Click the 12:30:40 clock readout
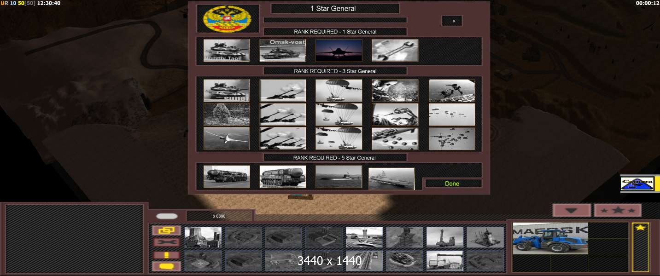Viewport: 660px width, 276px height. 48,3
